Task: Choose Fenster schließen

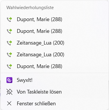Action: coord(54,104)
